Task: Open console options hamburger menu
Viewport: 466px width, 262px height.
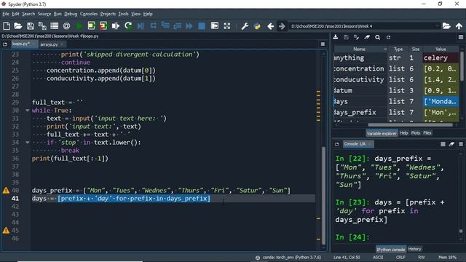Action: [461, 144]
